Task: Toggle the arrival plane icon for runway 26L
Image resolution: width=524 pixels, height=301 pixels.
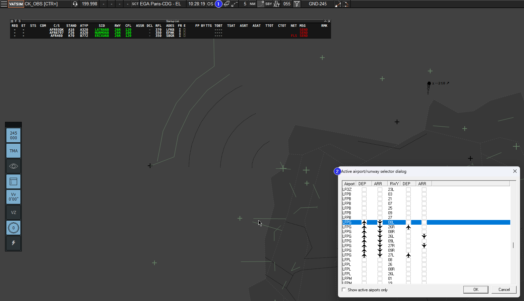Action: pyautogui.click(x=424, y=236)
